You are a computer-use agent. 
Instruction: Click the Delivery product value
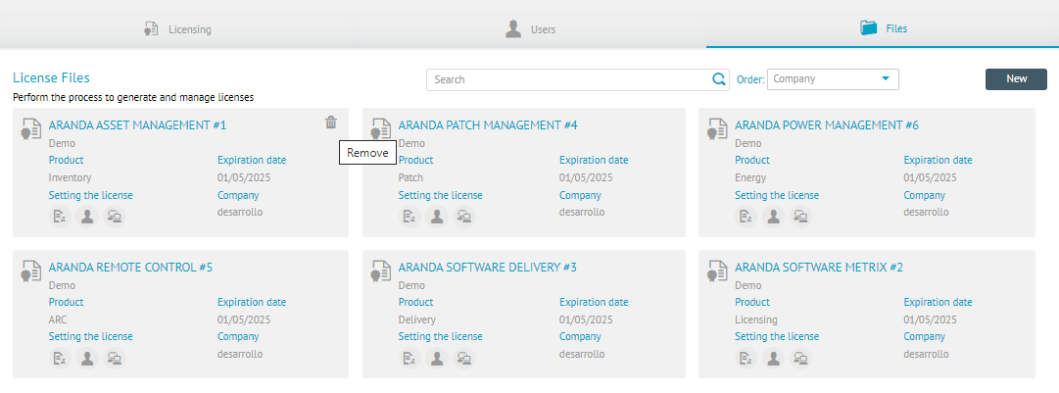point(416,320)
